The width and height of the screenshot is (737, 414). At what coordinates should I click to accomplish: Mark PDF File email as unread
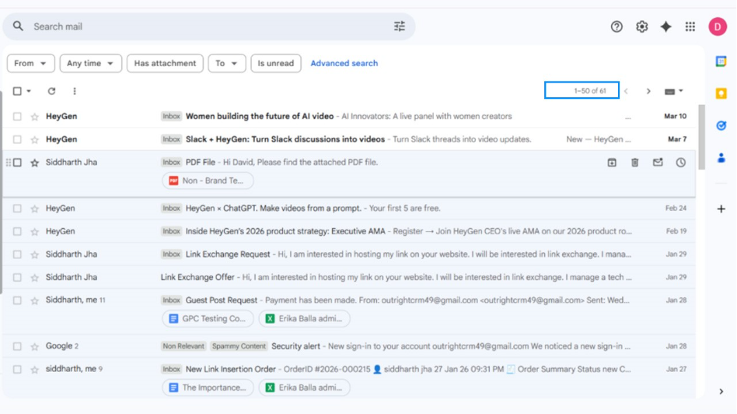658,163
